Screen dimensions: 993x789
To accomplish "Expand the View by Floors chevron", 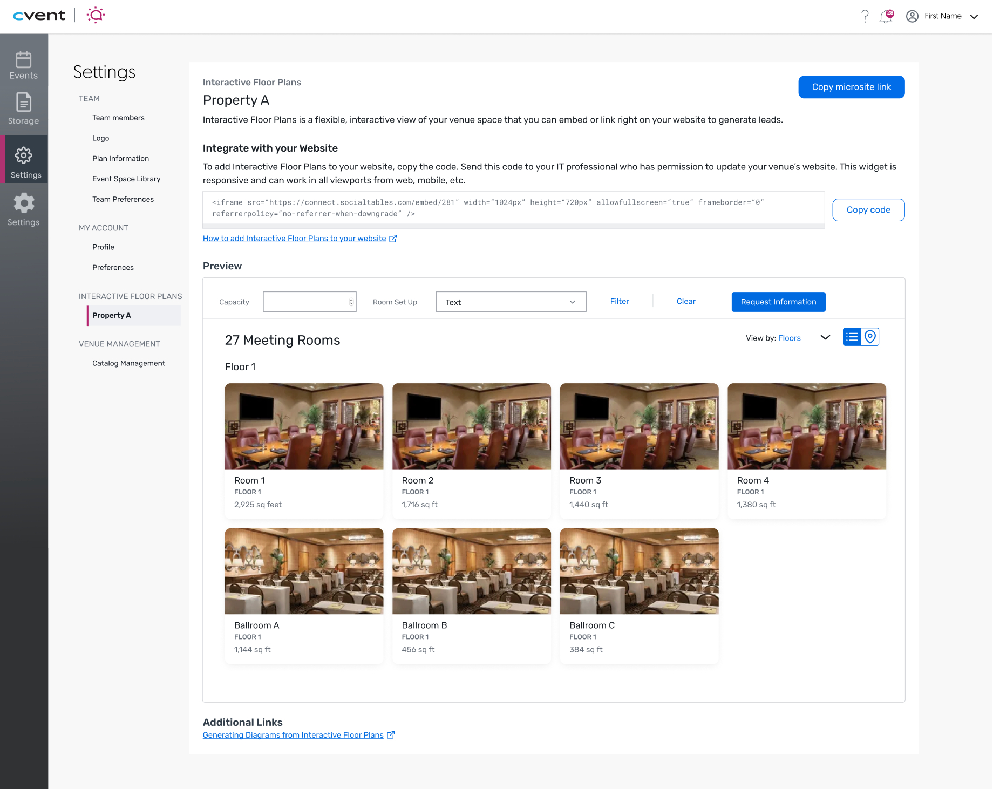I will click(x=825, y=338).
